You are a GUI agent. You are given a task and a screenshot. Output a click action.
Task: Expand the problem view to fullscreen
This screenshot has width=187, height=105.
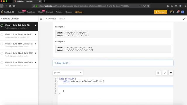[184, 19]
